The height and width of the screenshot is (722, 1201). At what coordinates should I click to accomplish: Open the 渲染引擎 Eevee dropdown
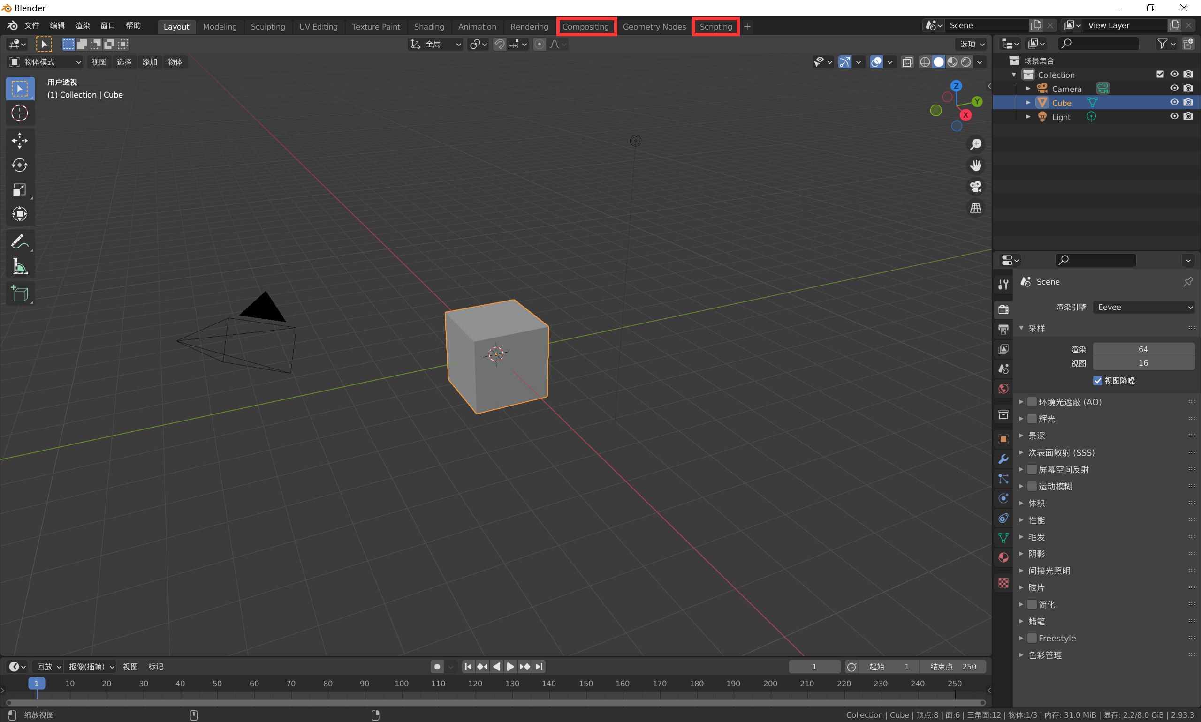tap(1144, 308)
